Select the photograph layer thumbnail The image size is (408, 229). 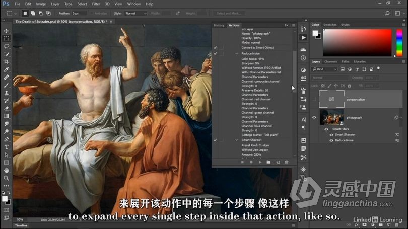point(331,117)
